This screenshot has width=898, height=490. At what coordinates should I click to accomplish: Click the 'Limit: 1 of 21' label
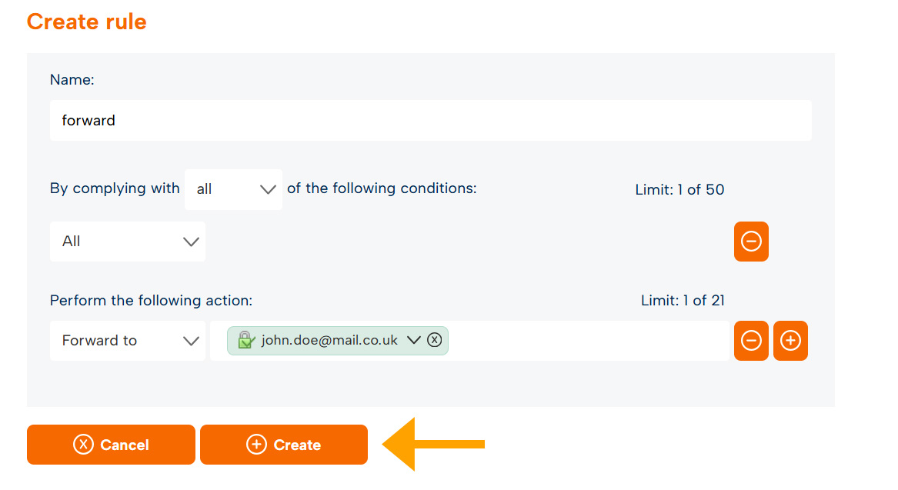[x=683, y=301]
